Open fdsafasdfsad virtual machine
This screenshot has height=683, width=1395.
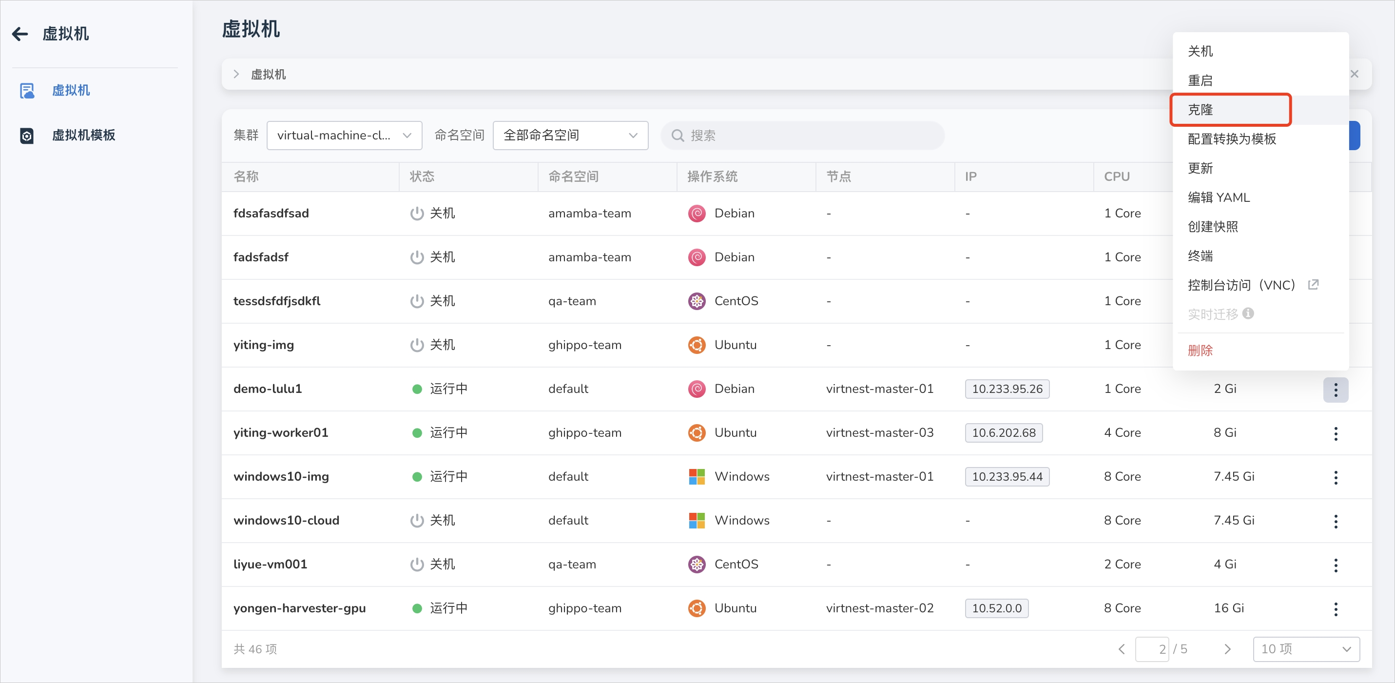tap(271, 214)
